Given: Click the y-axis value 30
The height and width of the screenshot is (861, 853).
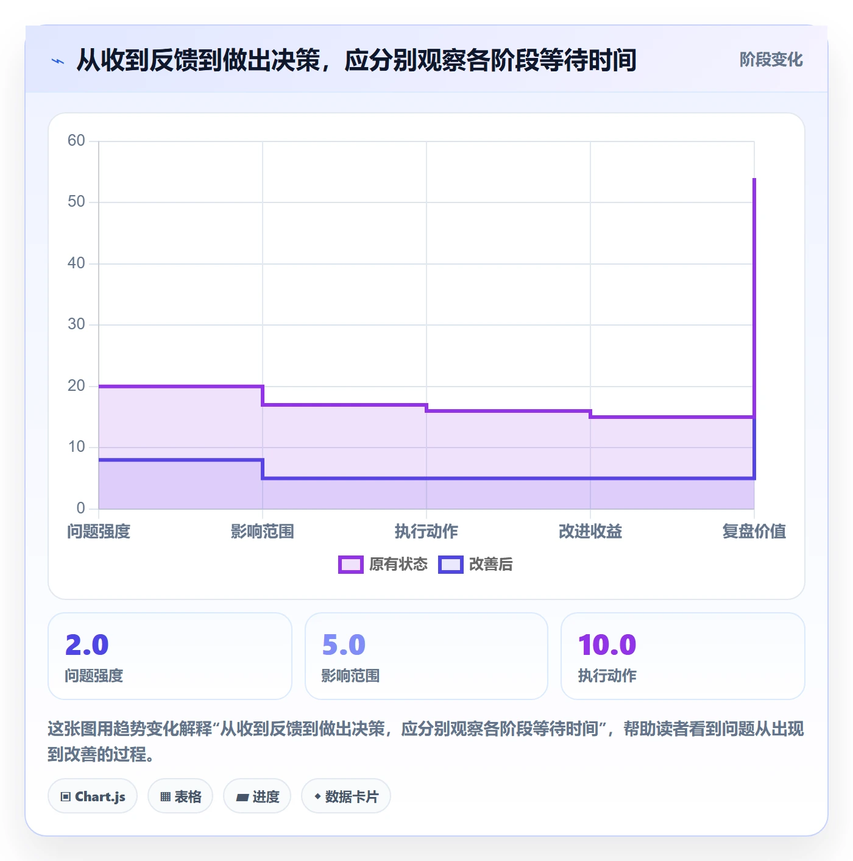Looking at the screenshot, I should tap(76, 324).
